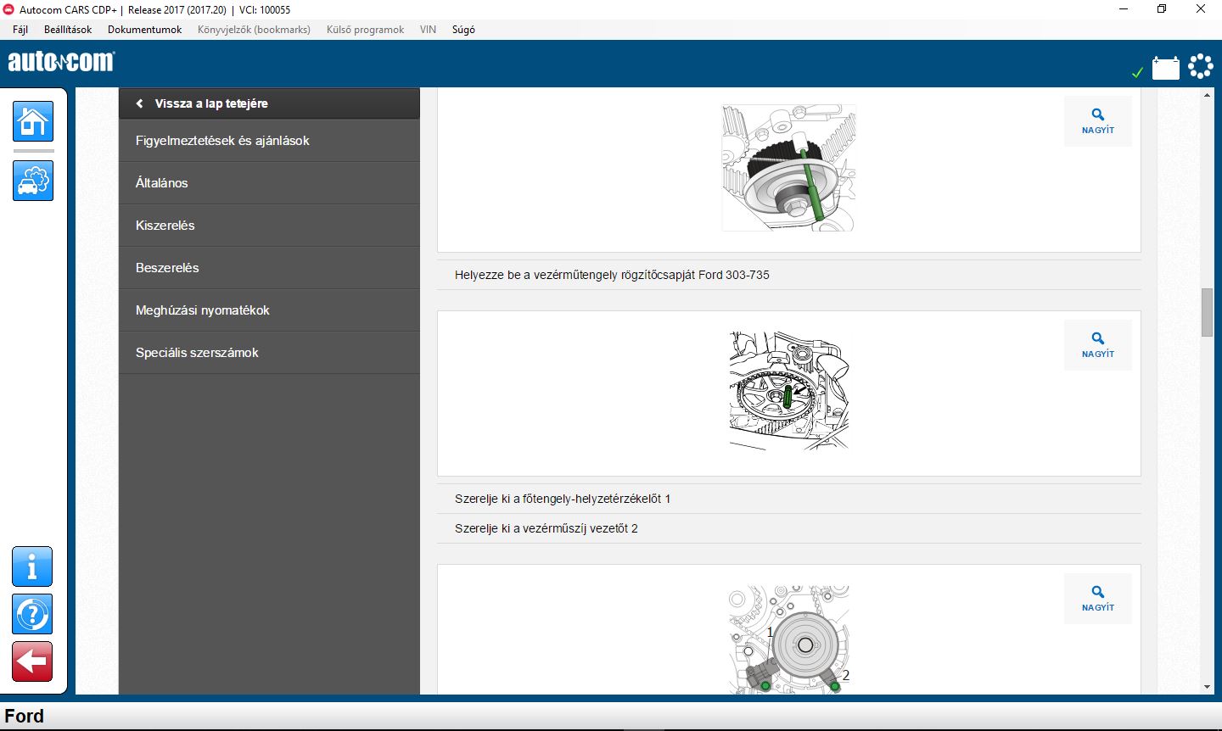Click the vertical scrollbar thumb
The height and width of the screenshot is (731, 1222).
point(1207,312)
